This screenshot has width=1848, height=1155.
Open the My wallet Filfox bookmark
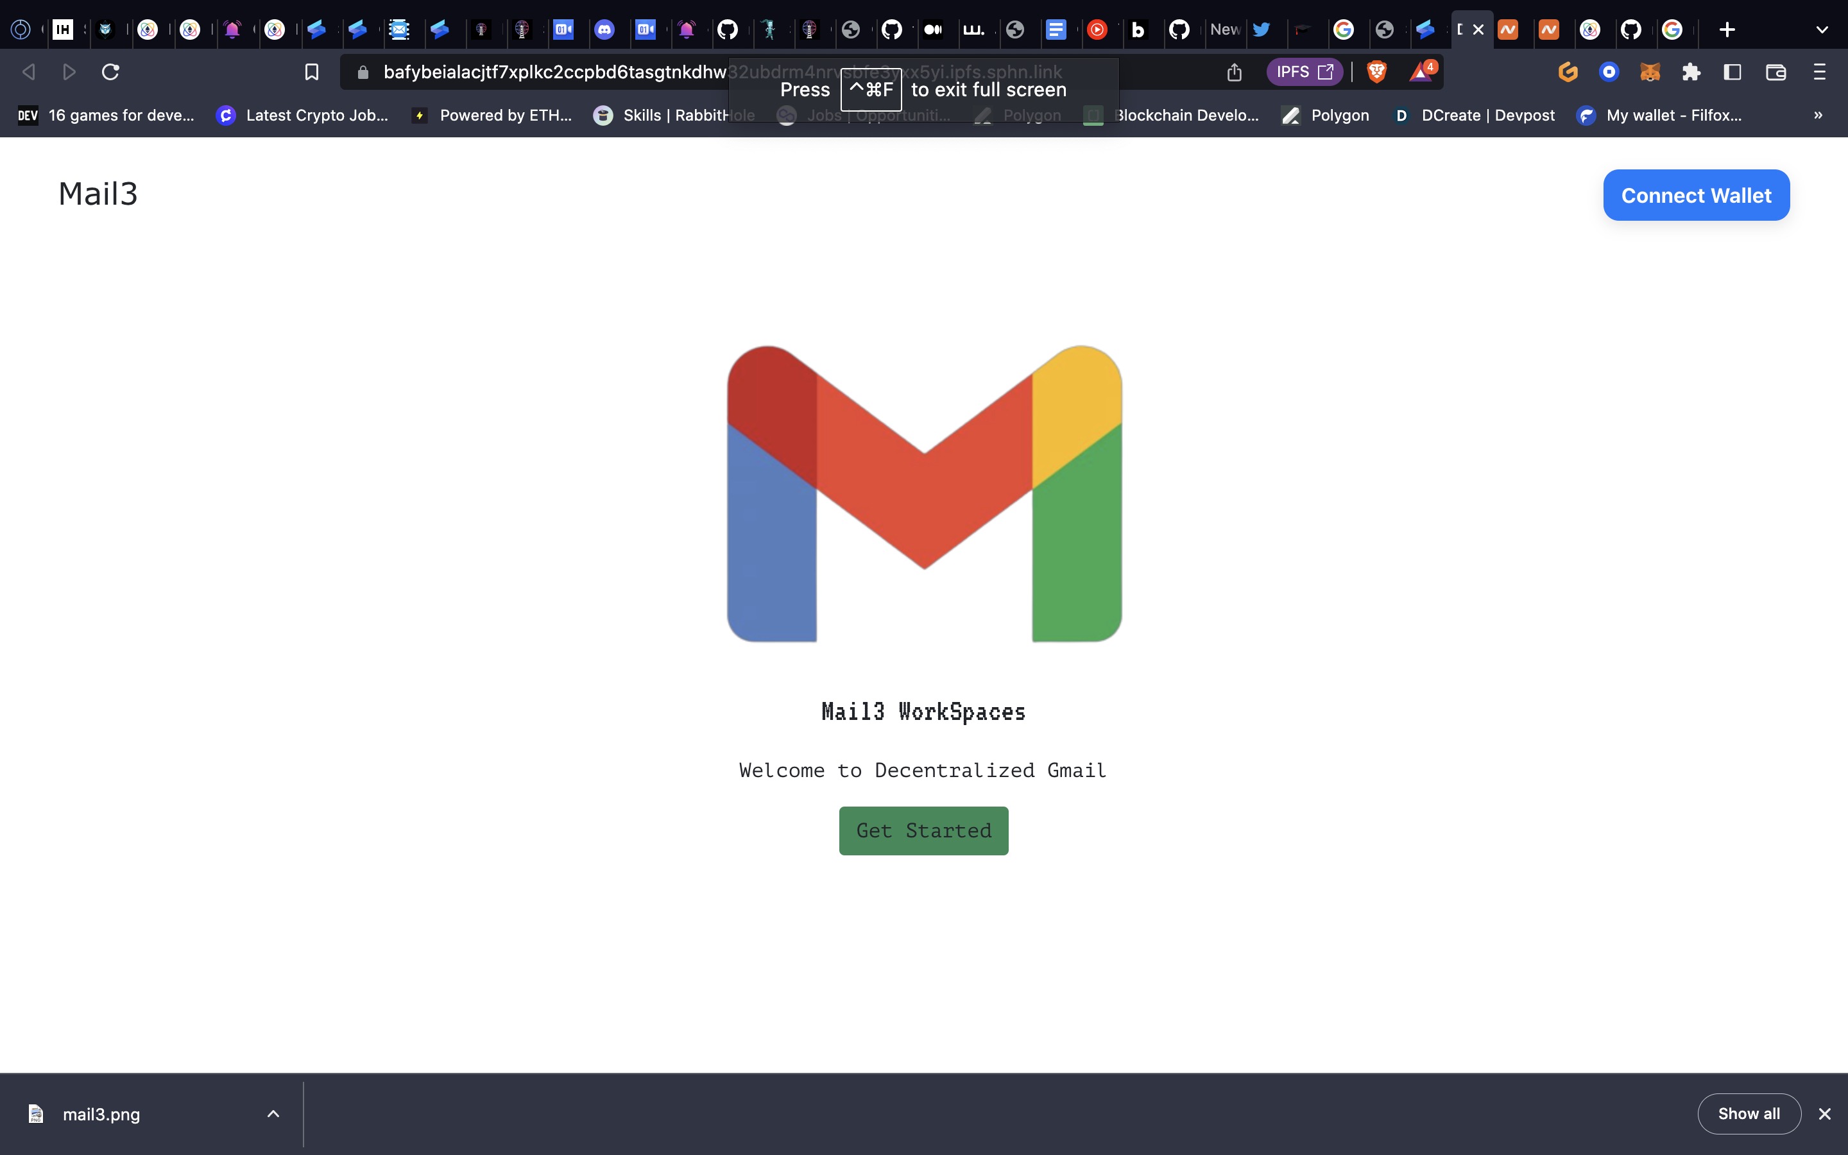coord(1659,116)
